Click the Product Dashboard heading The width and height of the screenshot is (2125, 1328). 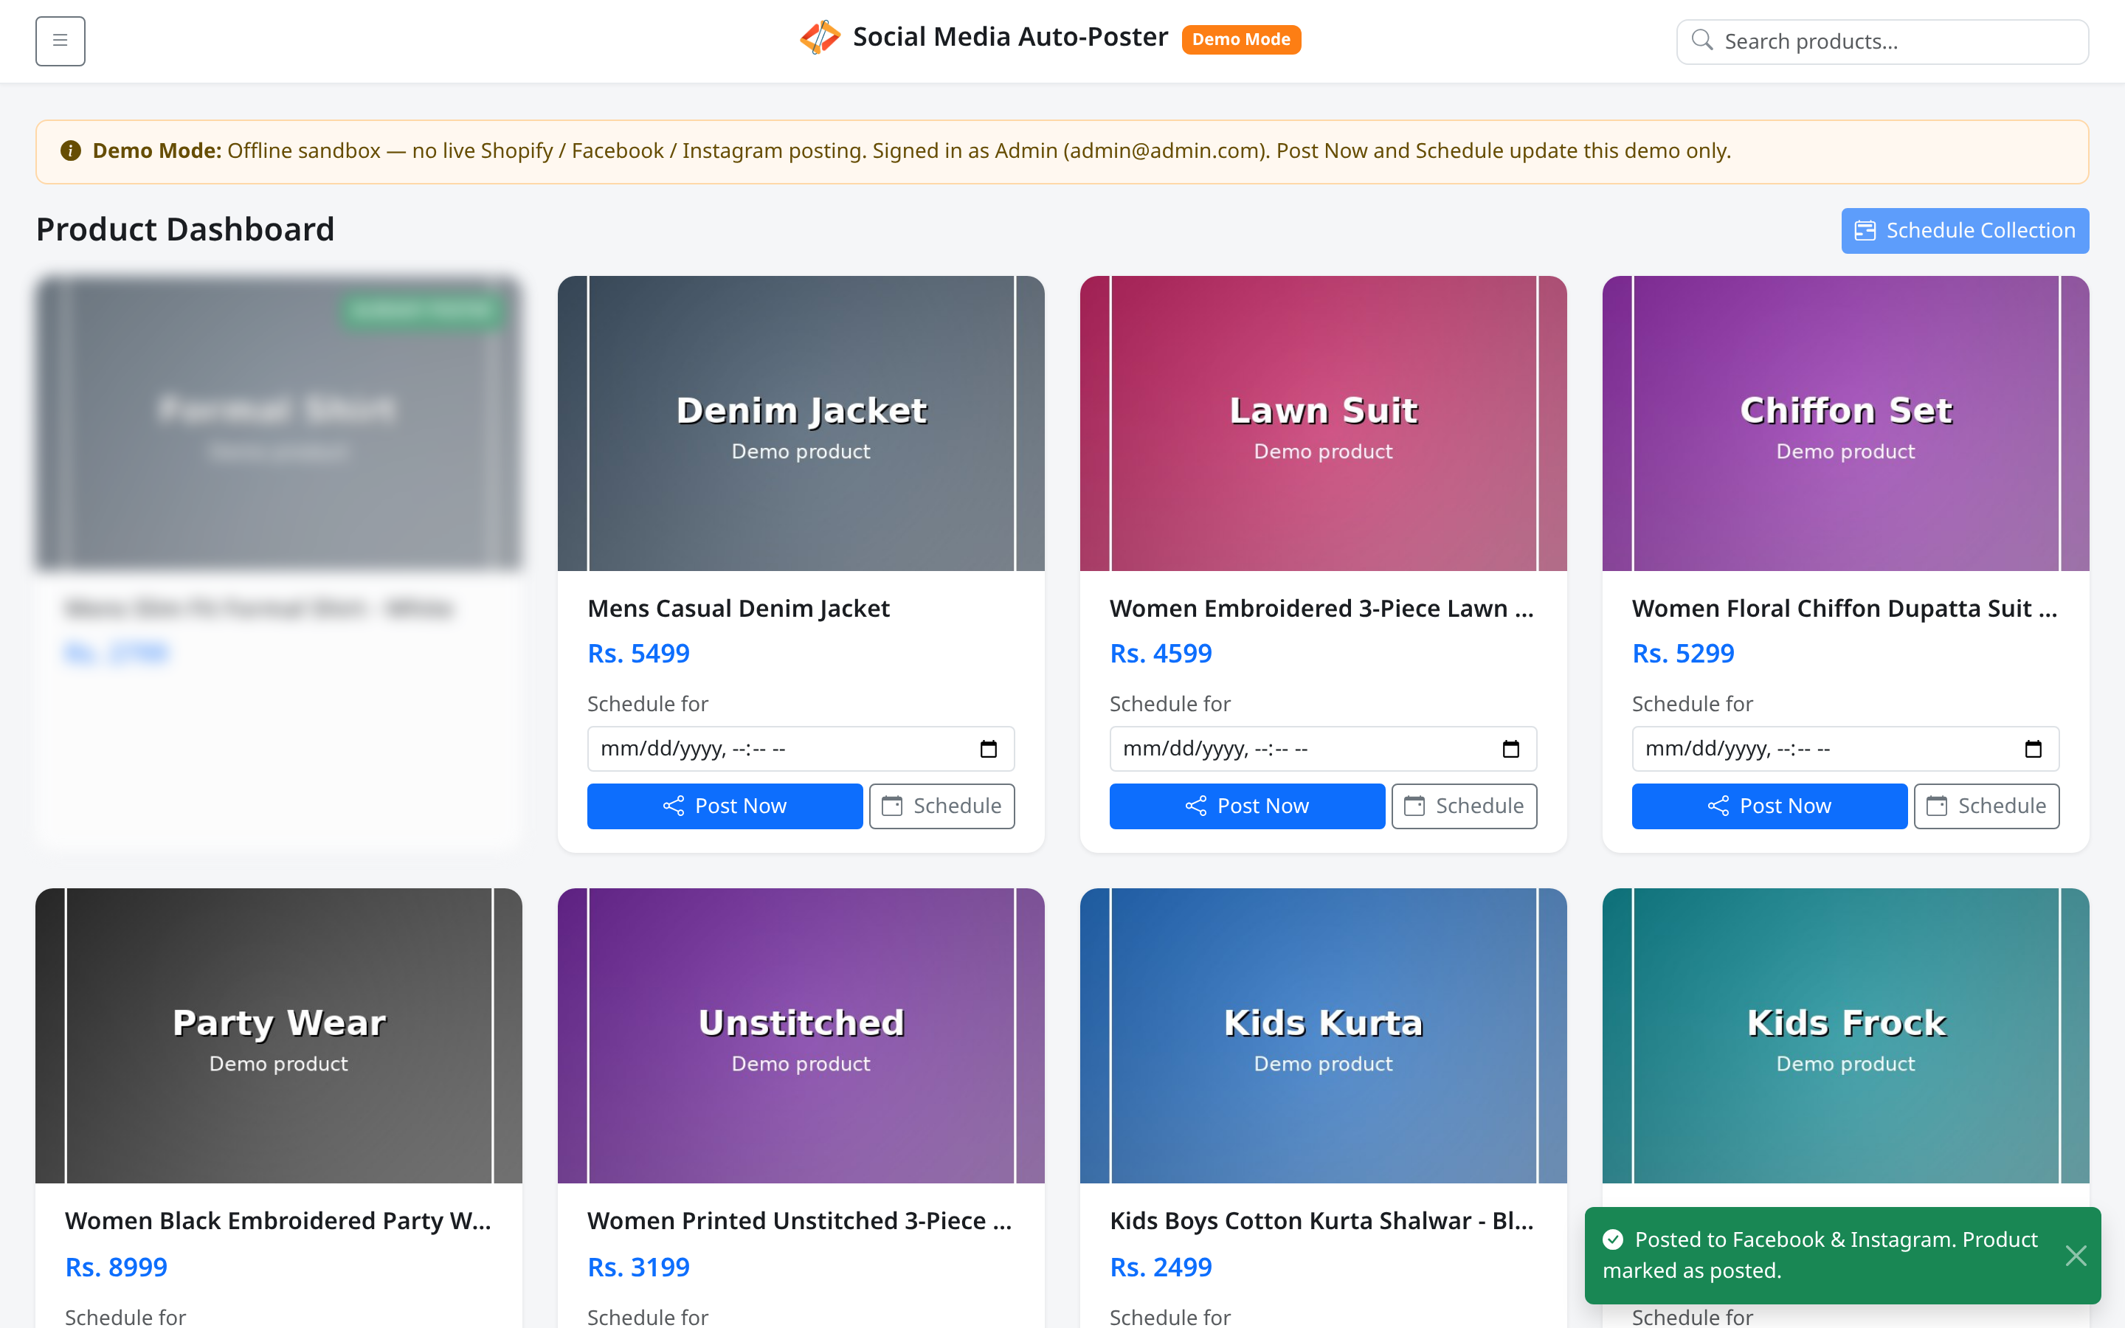(x=185, y=230)
